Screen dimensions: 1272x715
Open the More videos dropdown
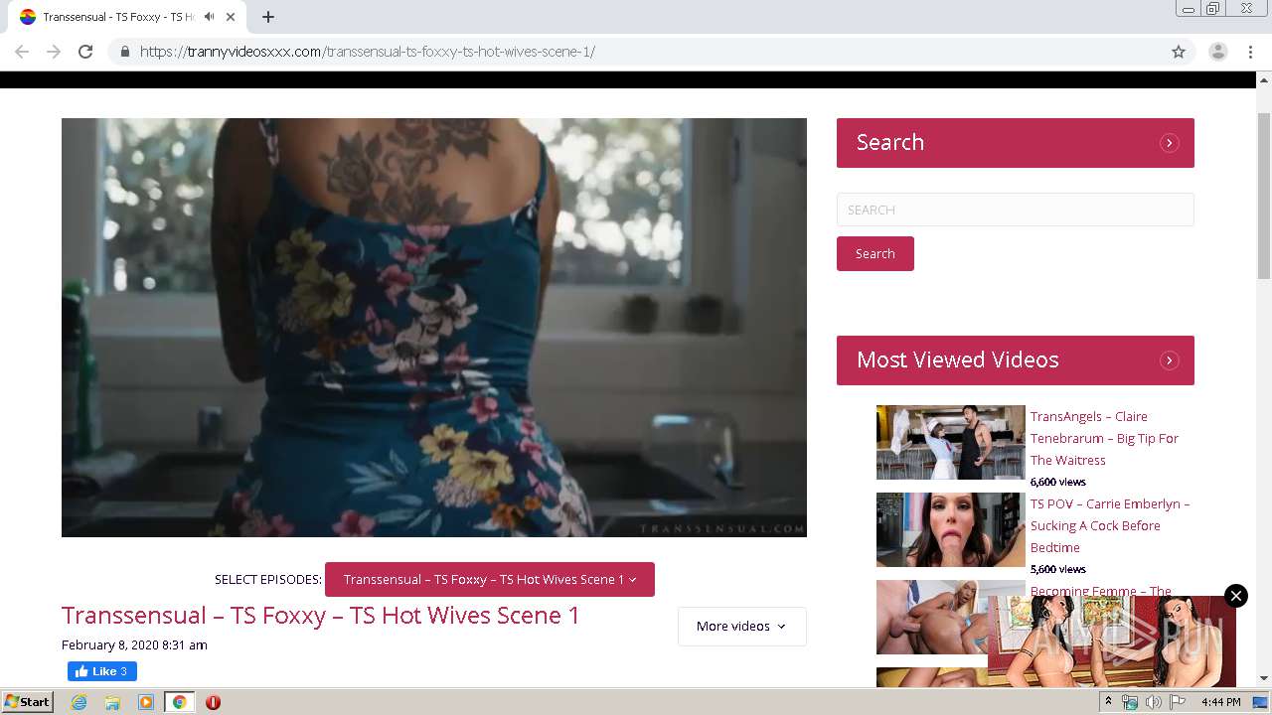tap(741, 626)
